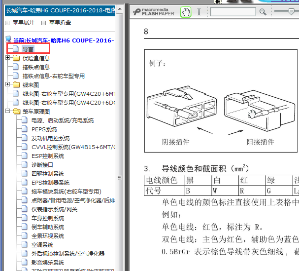Open ESP控制系统 page
Image resolution: width=299 pixels, height=271 pixels.
48,156
